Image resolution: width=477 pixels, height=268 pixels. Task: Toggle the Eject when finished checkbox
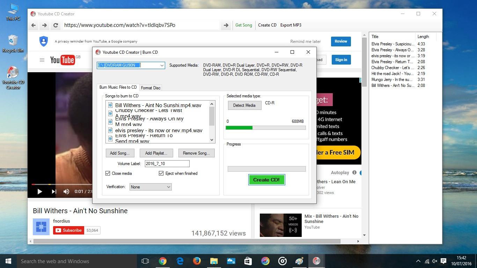coord(161,173)
